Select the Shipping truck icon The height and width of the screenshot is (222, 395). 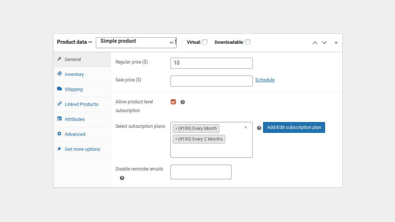[59, 89]
